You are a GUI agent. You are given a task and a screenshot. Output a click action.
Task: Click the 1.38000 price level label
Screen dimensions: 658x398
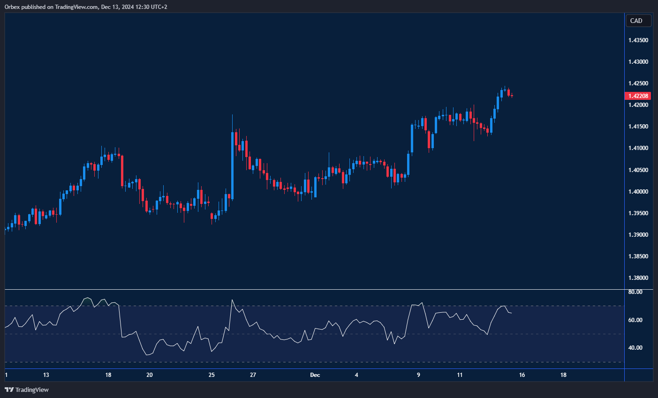point(638,278)
